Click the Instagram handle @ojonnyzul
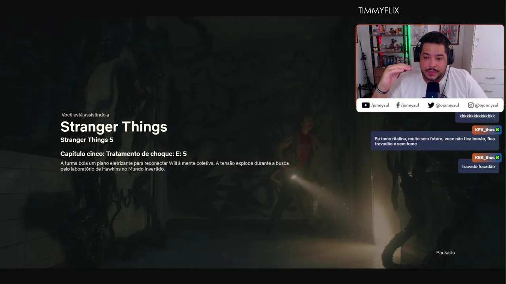The height and width of the screenshot is (284, 506). [x=486, y=105]
